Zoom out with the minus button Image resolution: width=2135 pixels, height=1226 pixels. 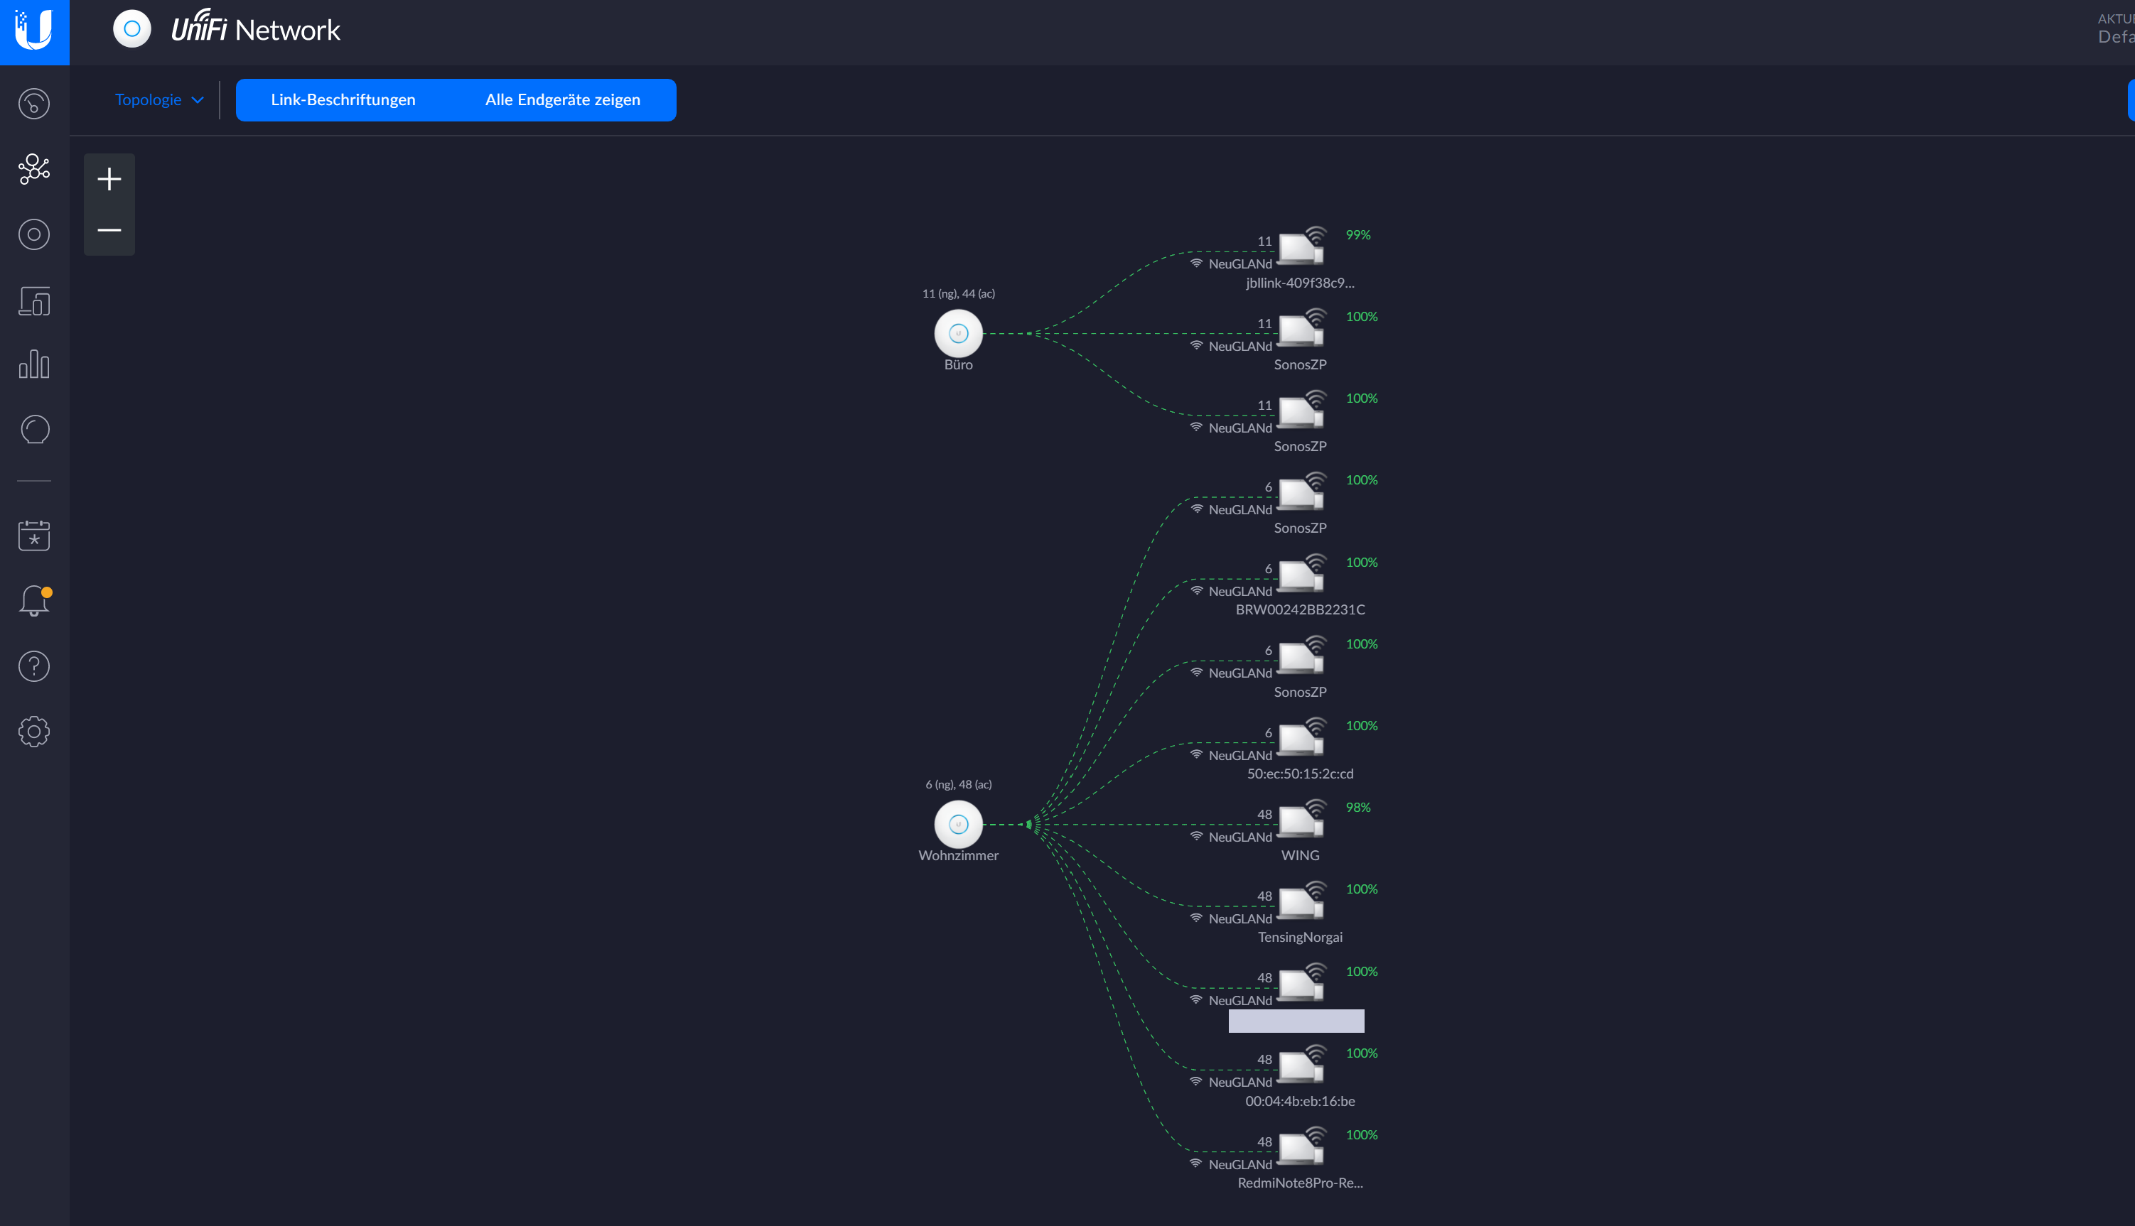[109, 230]
